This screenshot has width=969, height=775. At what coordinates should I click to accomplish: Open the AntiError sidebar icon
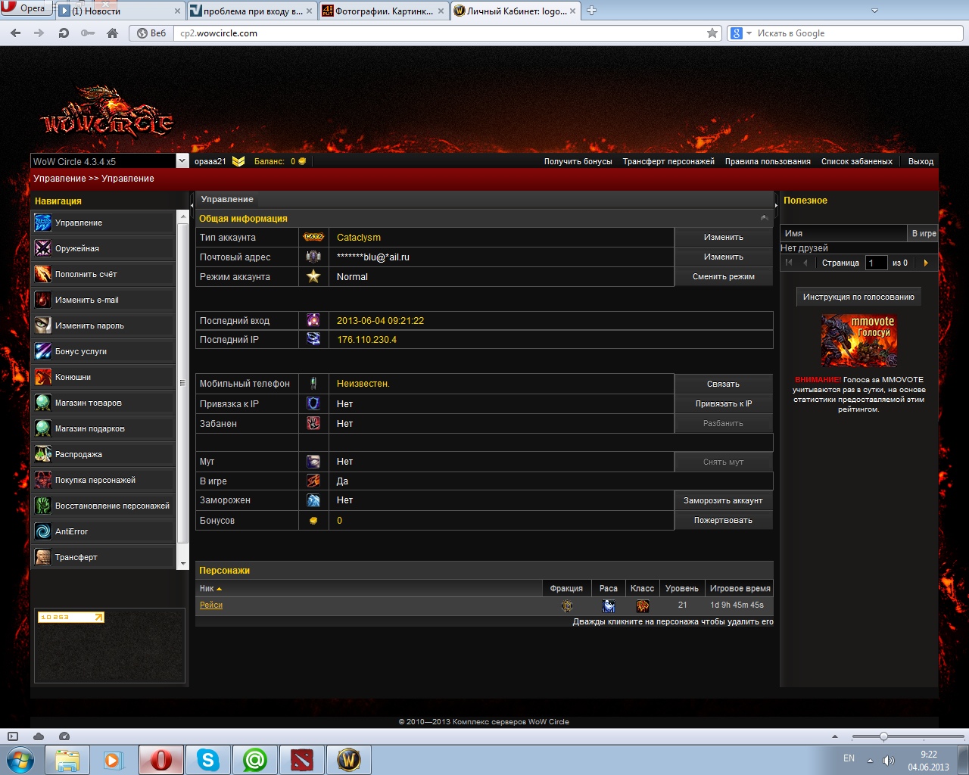pos(43,531)
